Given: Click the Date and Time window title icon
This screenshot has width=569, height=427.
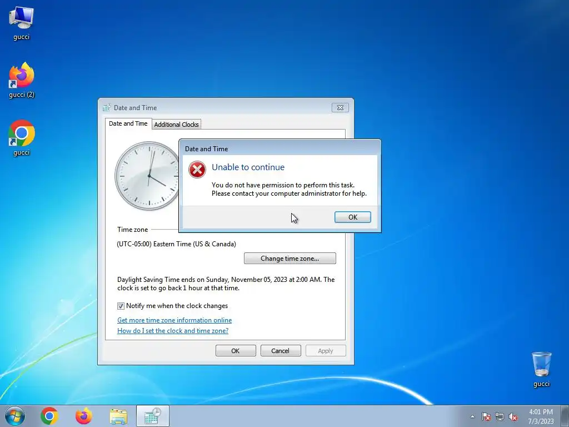Looking at the screenshot, I should 106,107.
